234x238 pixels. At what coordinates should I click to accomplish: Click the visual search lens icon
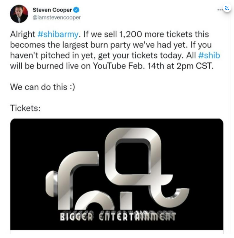tap(227, 8)
